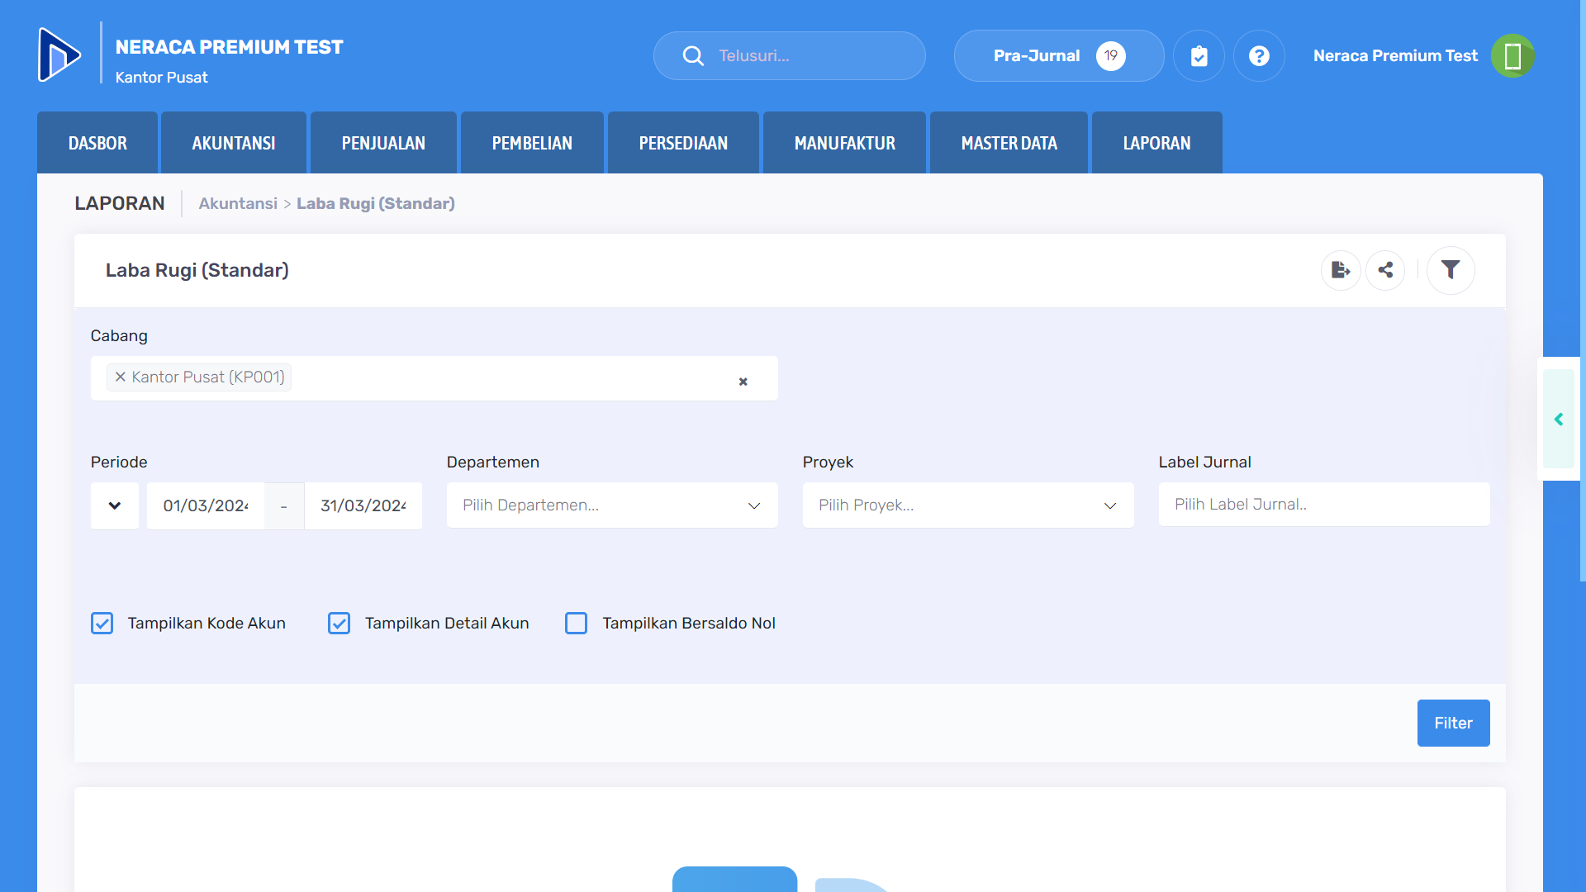This screenshot has height=892, width=1586.
Task: Expand the green side panel arrow
Action: click(1559, 420)
